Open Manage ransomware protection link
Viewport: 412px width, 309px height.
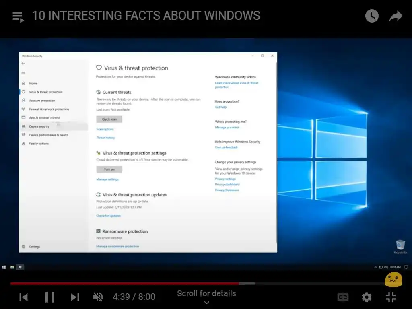pos(117,247)
